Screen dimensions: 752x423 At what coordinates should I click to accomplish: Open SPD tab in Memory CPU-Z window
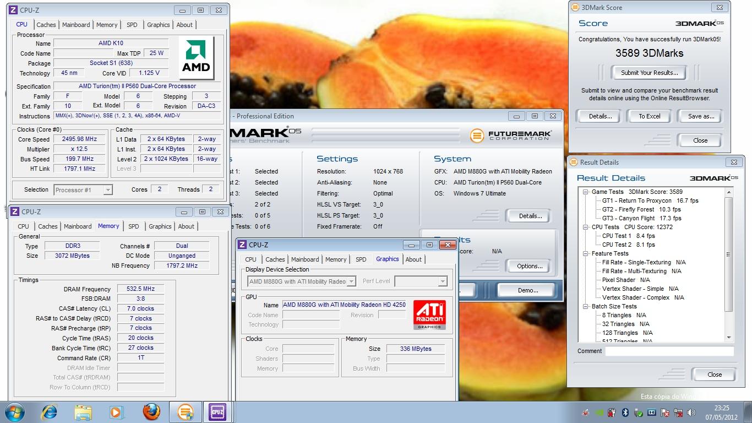(134, 226)
